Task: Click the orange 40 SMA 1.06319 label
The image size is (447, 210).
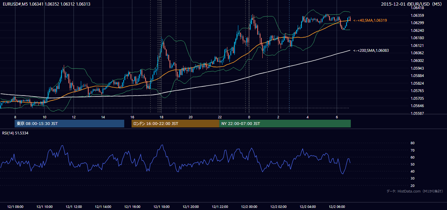Action: [370, 21]
